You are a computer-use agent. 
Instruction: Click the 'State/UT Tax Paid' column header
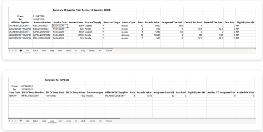tap(213, 22)
